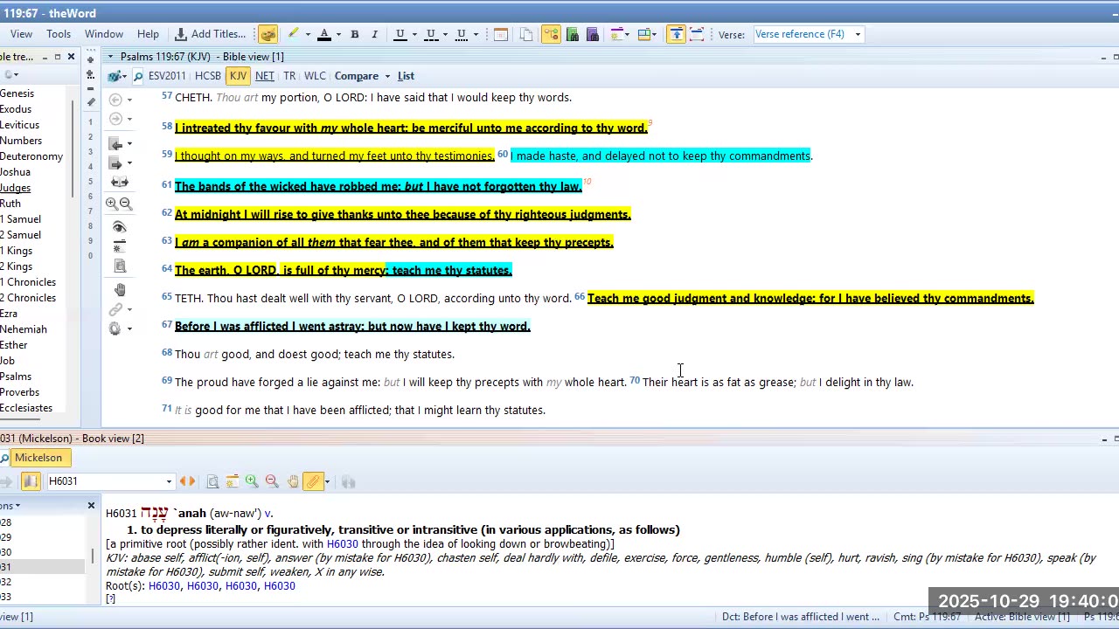Toggle the eye visibility icon in Bible view
The width and height of the screenshot is (1119, 629).
(120, 227)
